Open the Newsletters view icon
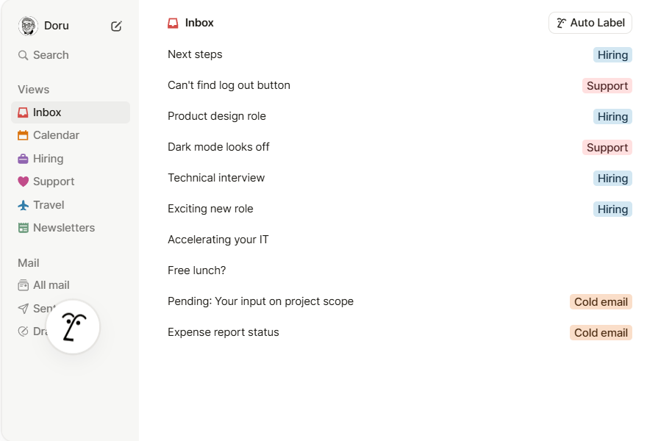 [x=23, y=228]
